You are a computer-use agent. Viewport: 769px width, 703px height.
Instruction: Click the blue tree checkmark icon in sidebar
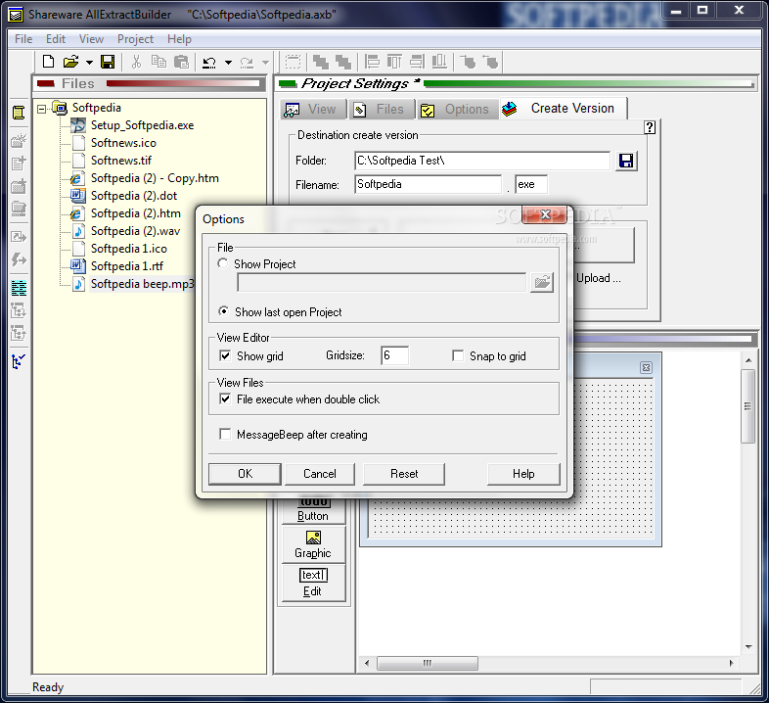click(19, 362)
